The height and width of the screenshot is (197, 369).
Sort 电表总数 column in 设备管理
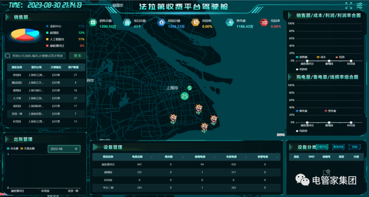pyautogui.click(x=151, y=157)
